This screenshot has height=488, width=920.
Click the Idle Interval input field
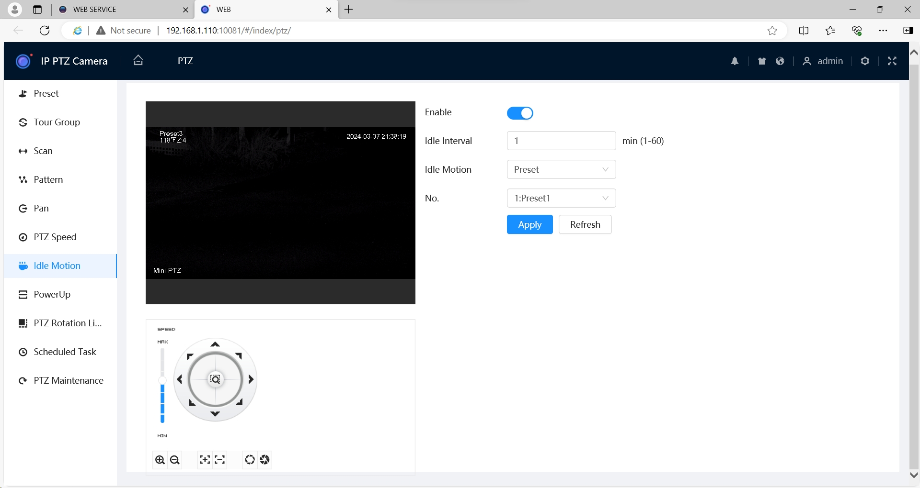(561, 141)
